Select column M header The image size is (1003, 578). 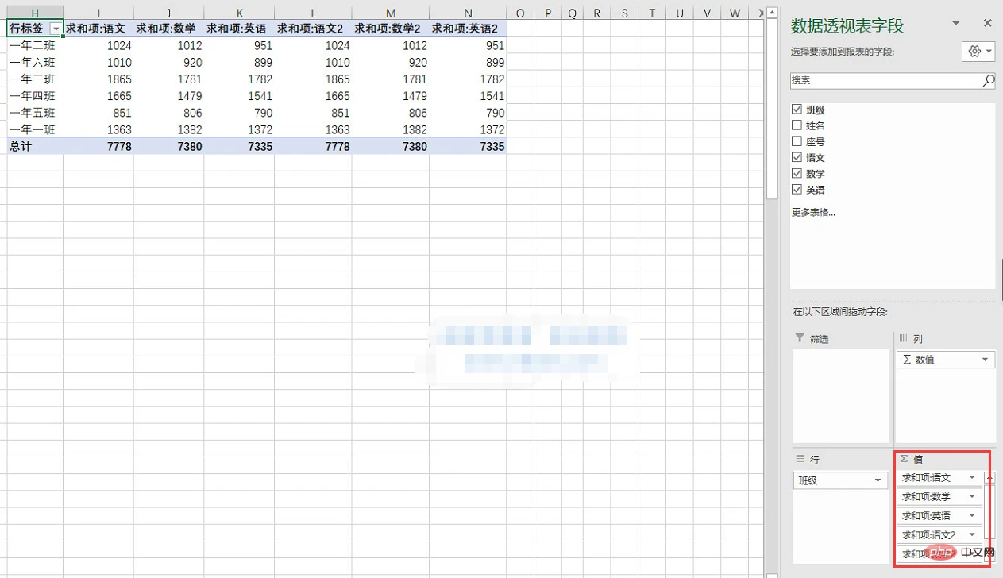pyautogui.click(x=391, y=13)
